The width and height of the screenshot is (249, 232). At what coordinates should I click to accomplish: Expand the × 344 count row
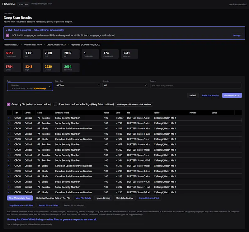point(9,160)
